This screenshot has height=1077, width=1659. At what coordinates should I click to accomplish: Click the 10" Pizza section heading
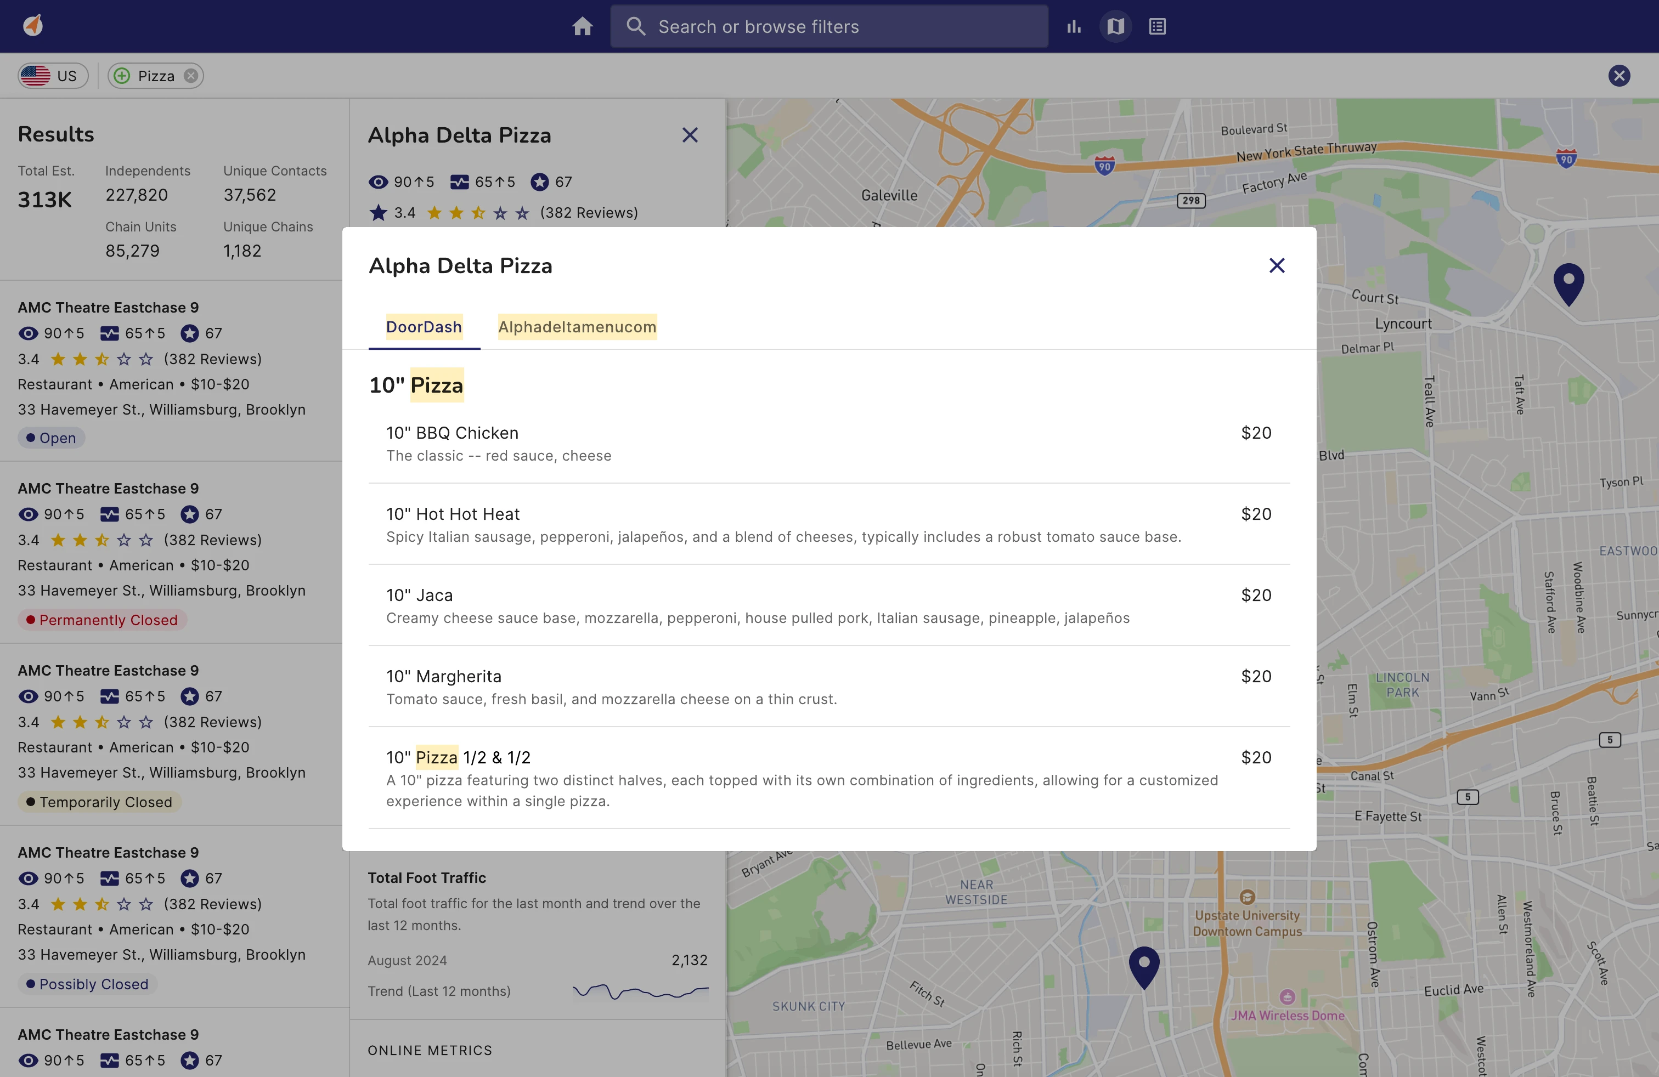(416, 386)
